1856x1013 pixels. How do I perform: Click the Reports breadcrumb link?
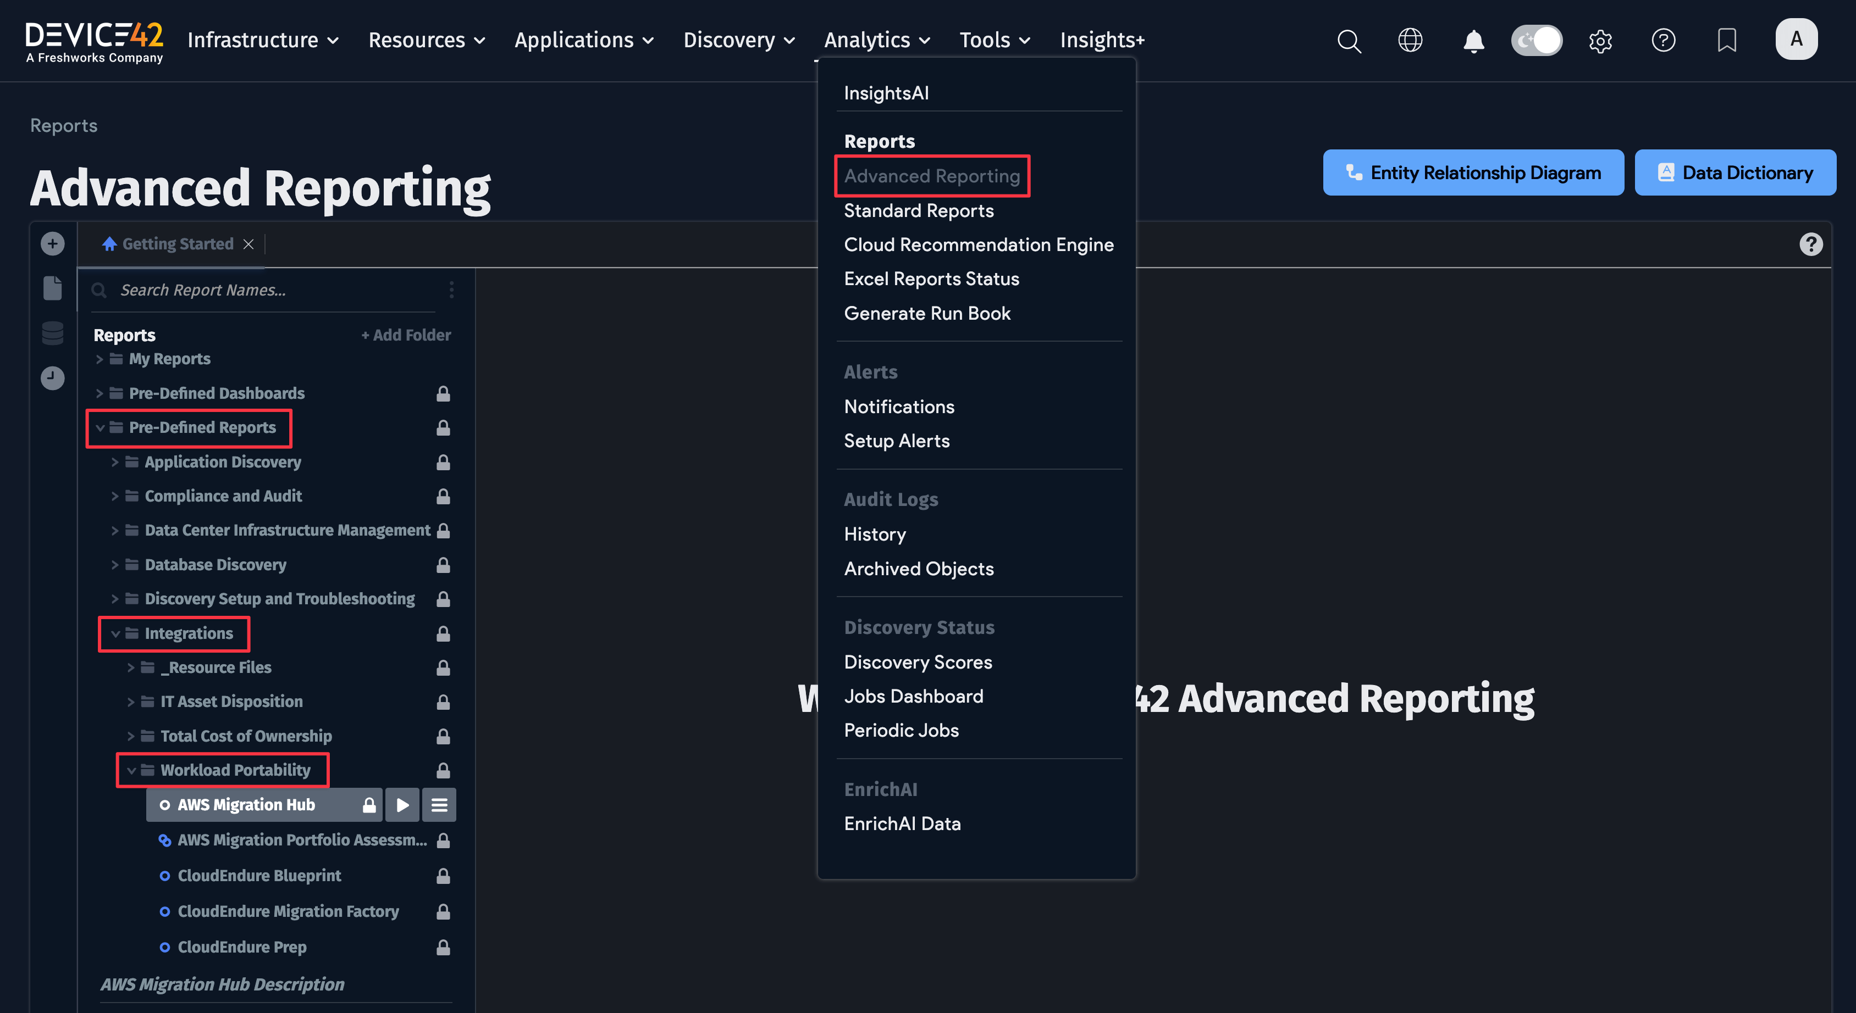coord(63,125)
